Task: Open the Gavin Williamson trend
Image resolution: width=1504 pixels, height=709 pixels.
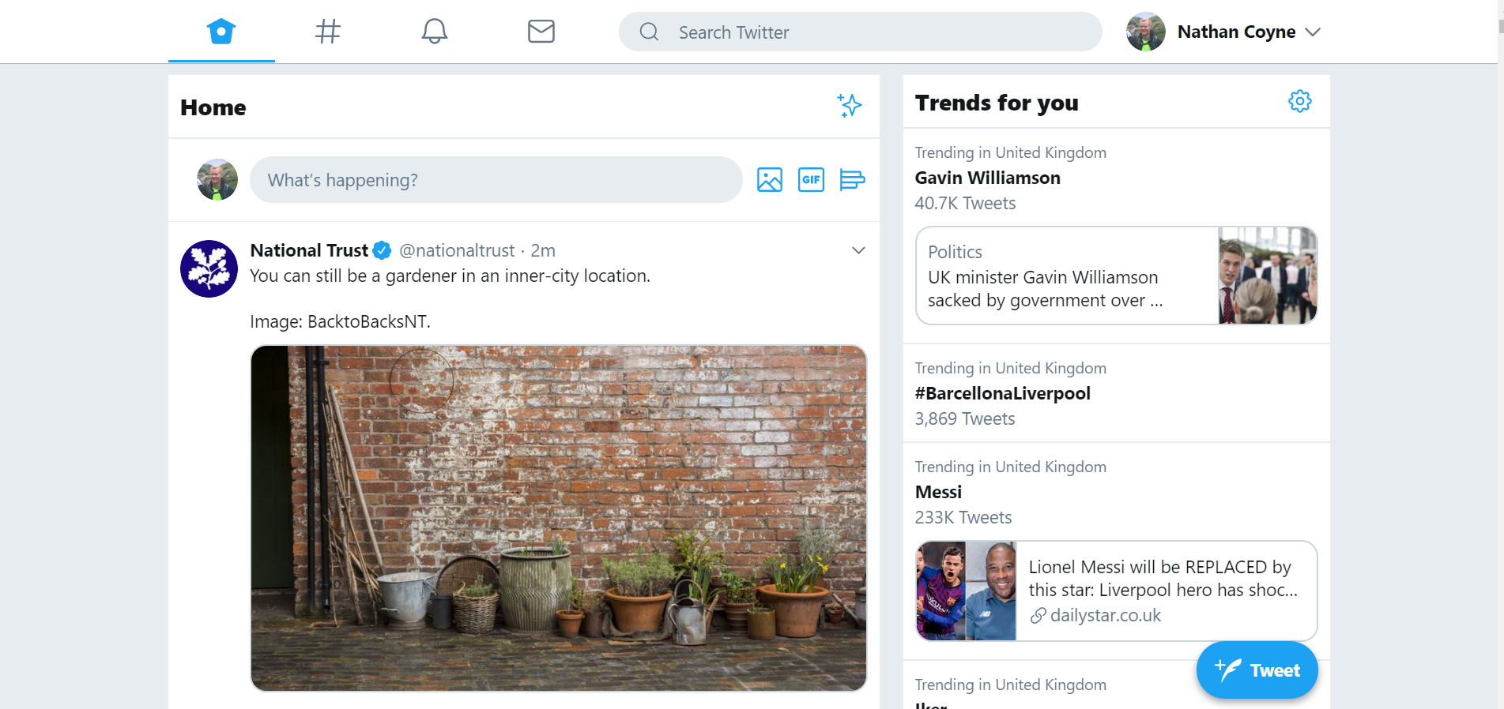Action: tap(987, 178)
